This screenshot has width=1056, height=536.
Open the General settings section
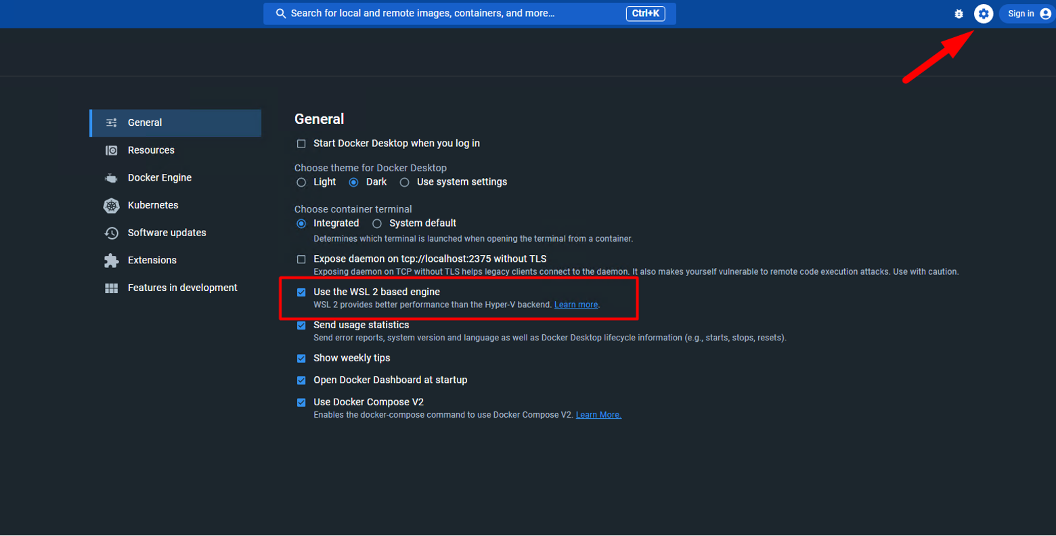(x=175, y=123)
